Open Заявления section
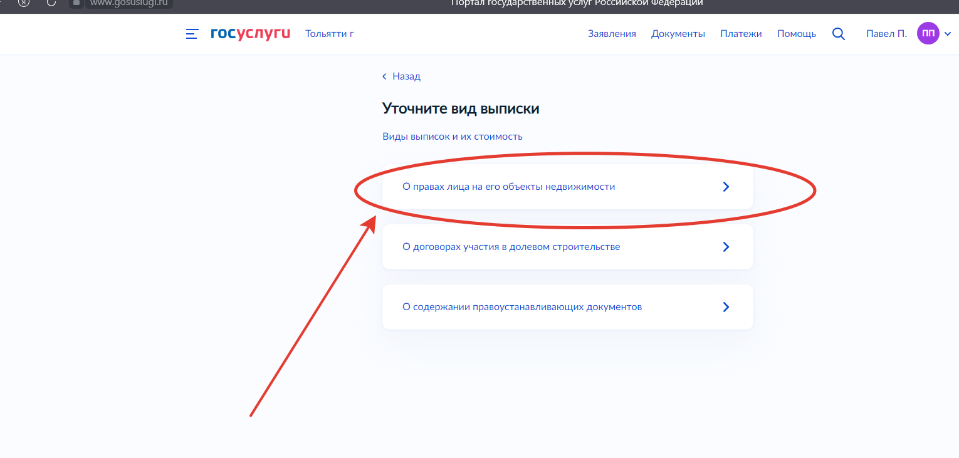 tap(612, 34)
